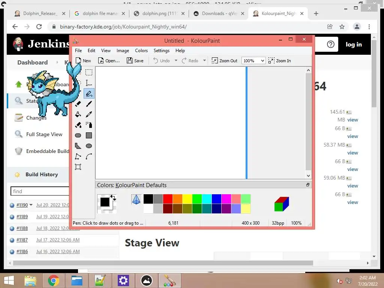The height and width of the screenshot is (288, 384).
Task: Click Dashboard breadcrumb in Jenkins
Action: coord(33,63)
